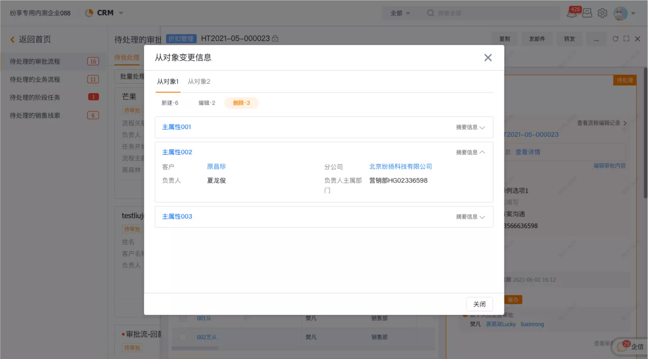This screenshot has width=648, height=359.
Task: Collapse 摘要信息 for 主属性002
Action: click(470, 152)
